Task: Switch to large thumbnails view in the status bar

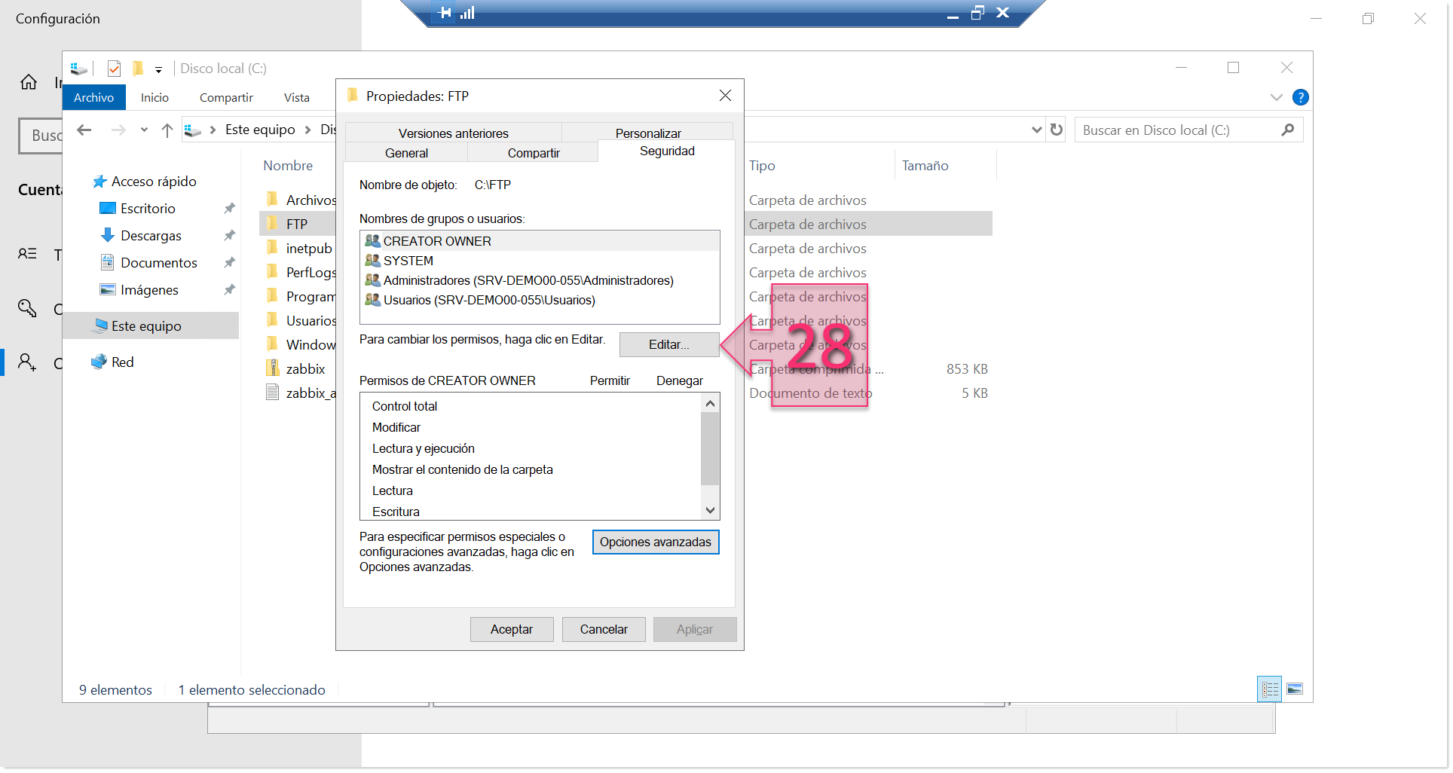Action: pos(1295,689)
